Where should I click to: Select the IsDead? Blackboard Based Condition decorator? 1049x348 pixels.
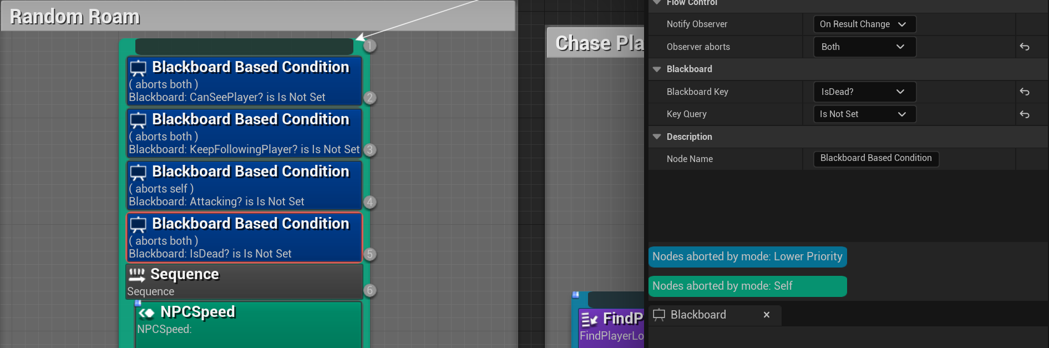click(x=244, y=238)
